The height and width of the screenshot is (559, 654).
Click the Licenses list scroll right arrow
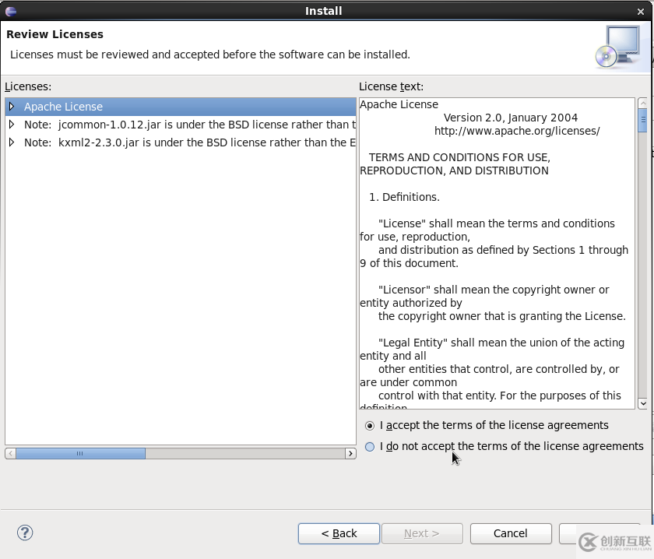[350, 453]
